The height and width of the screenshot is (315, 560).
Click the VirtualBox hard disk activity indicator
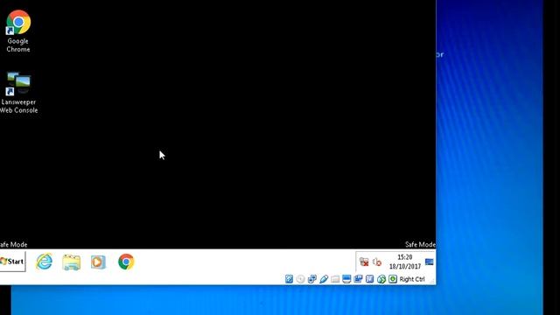tap(289, 279)
